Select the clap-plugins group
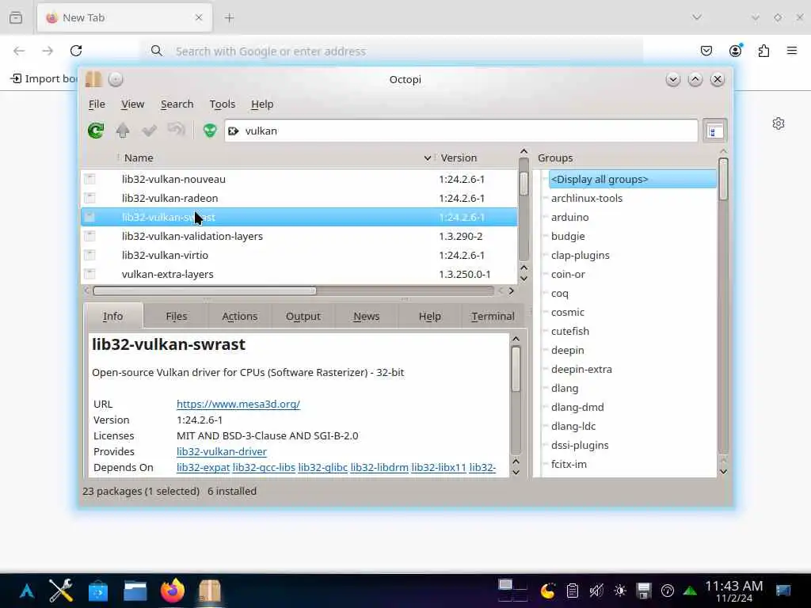811x608 pixels. (581, 256)
